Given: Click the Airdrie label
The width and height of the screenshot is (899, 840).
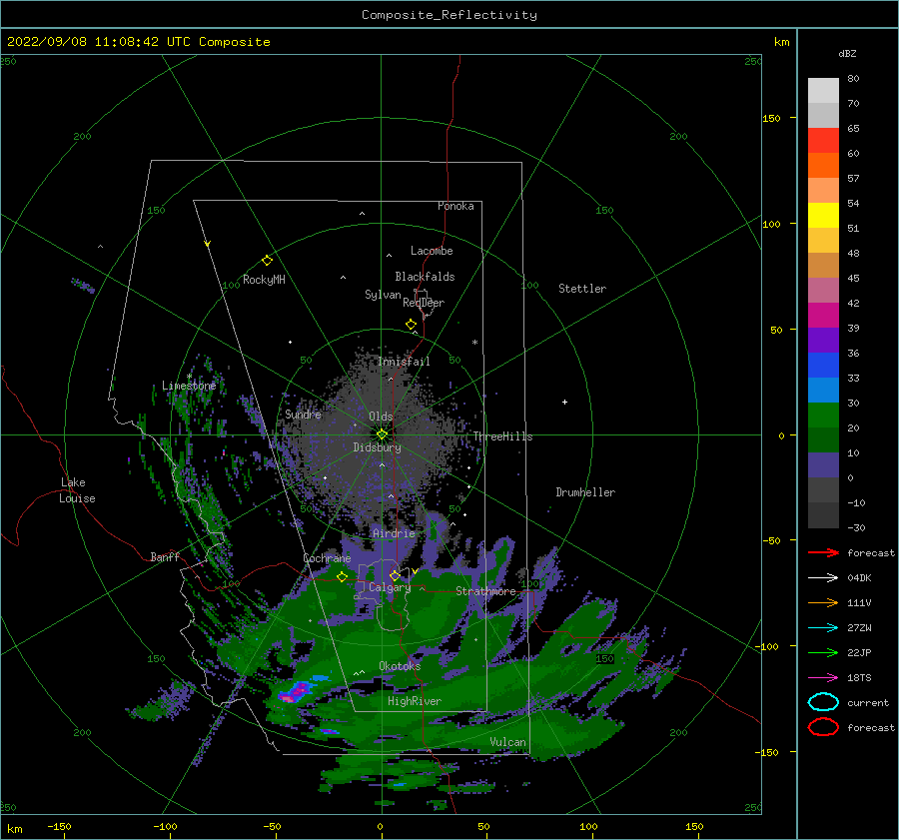Looking at the screenshot, I should point(394,533).
